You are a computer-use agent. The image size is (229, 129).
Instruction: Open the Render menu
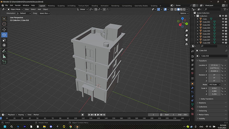[18, 5]
